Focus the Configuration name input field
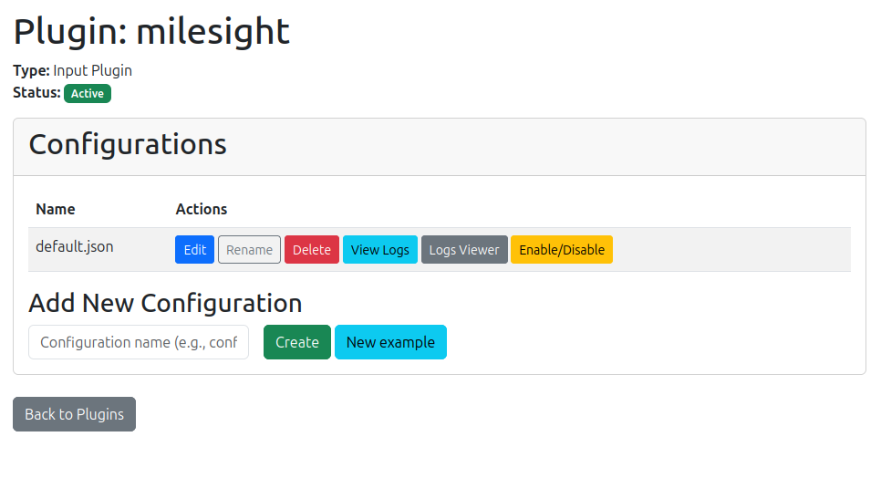The height and width of the screenshot is (499, 881). pyautogui.click(x=139, y=342)
